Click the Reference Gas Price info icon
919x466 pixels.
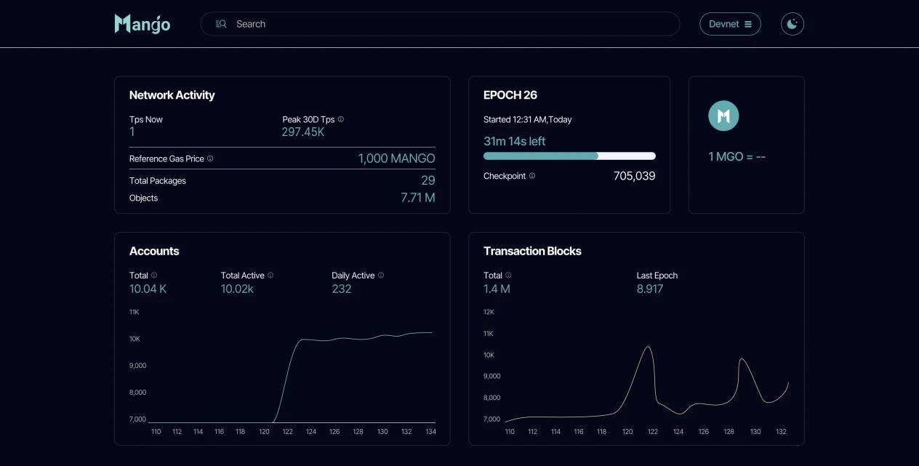209,158
